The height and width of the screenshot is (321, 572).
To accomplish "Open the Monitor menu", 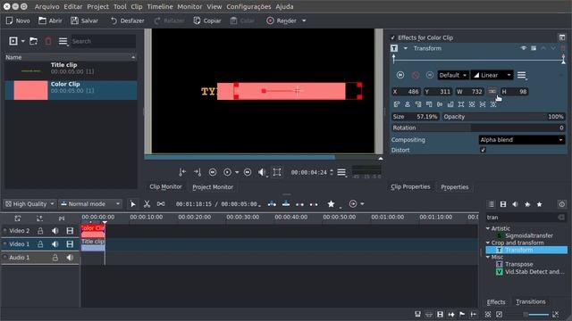I will (x=189, y=6).
